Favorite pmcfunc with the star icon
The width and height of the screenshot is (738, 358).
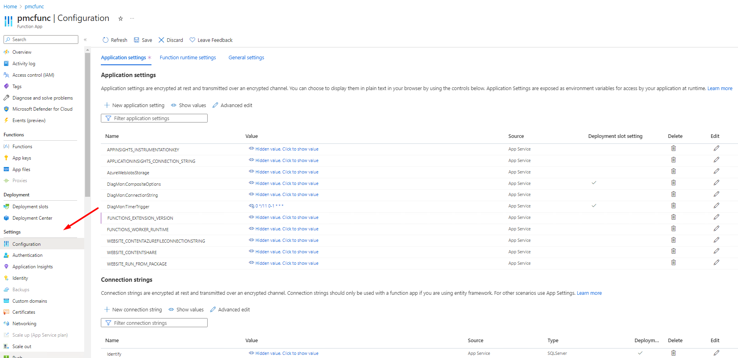tap(121, 19)
